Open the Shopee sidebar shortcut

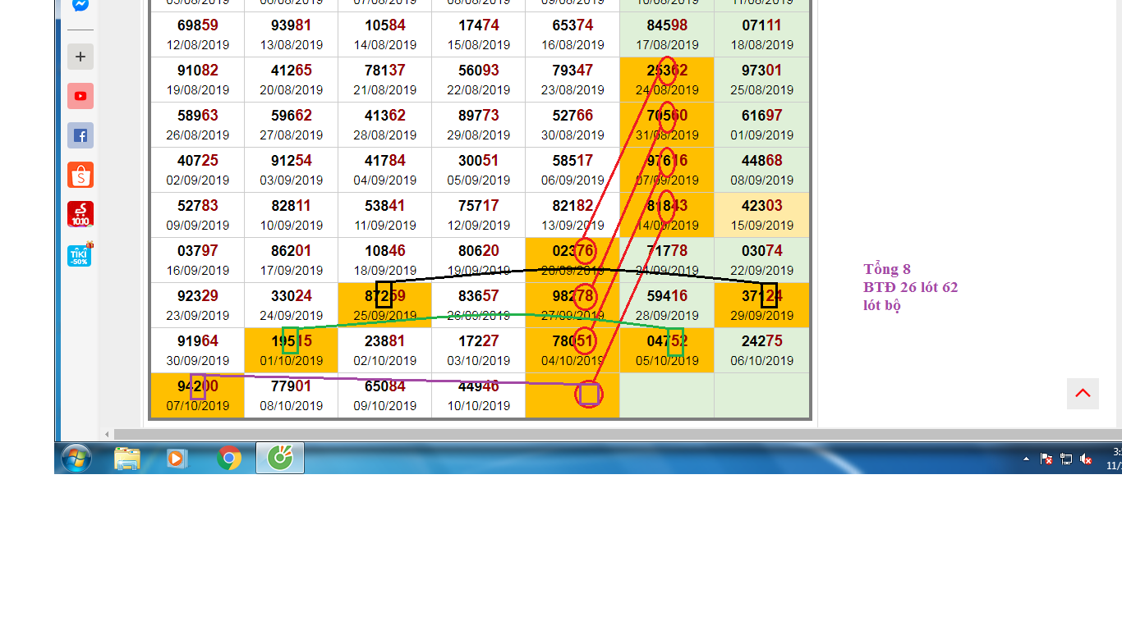[x=80, y=175]
